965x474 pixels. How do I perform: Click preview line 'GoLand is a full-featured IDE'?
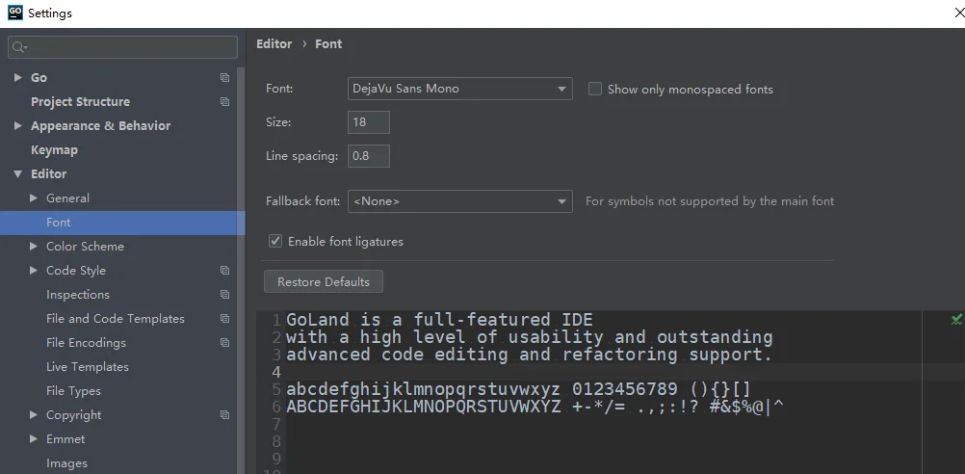point(439,320)
